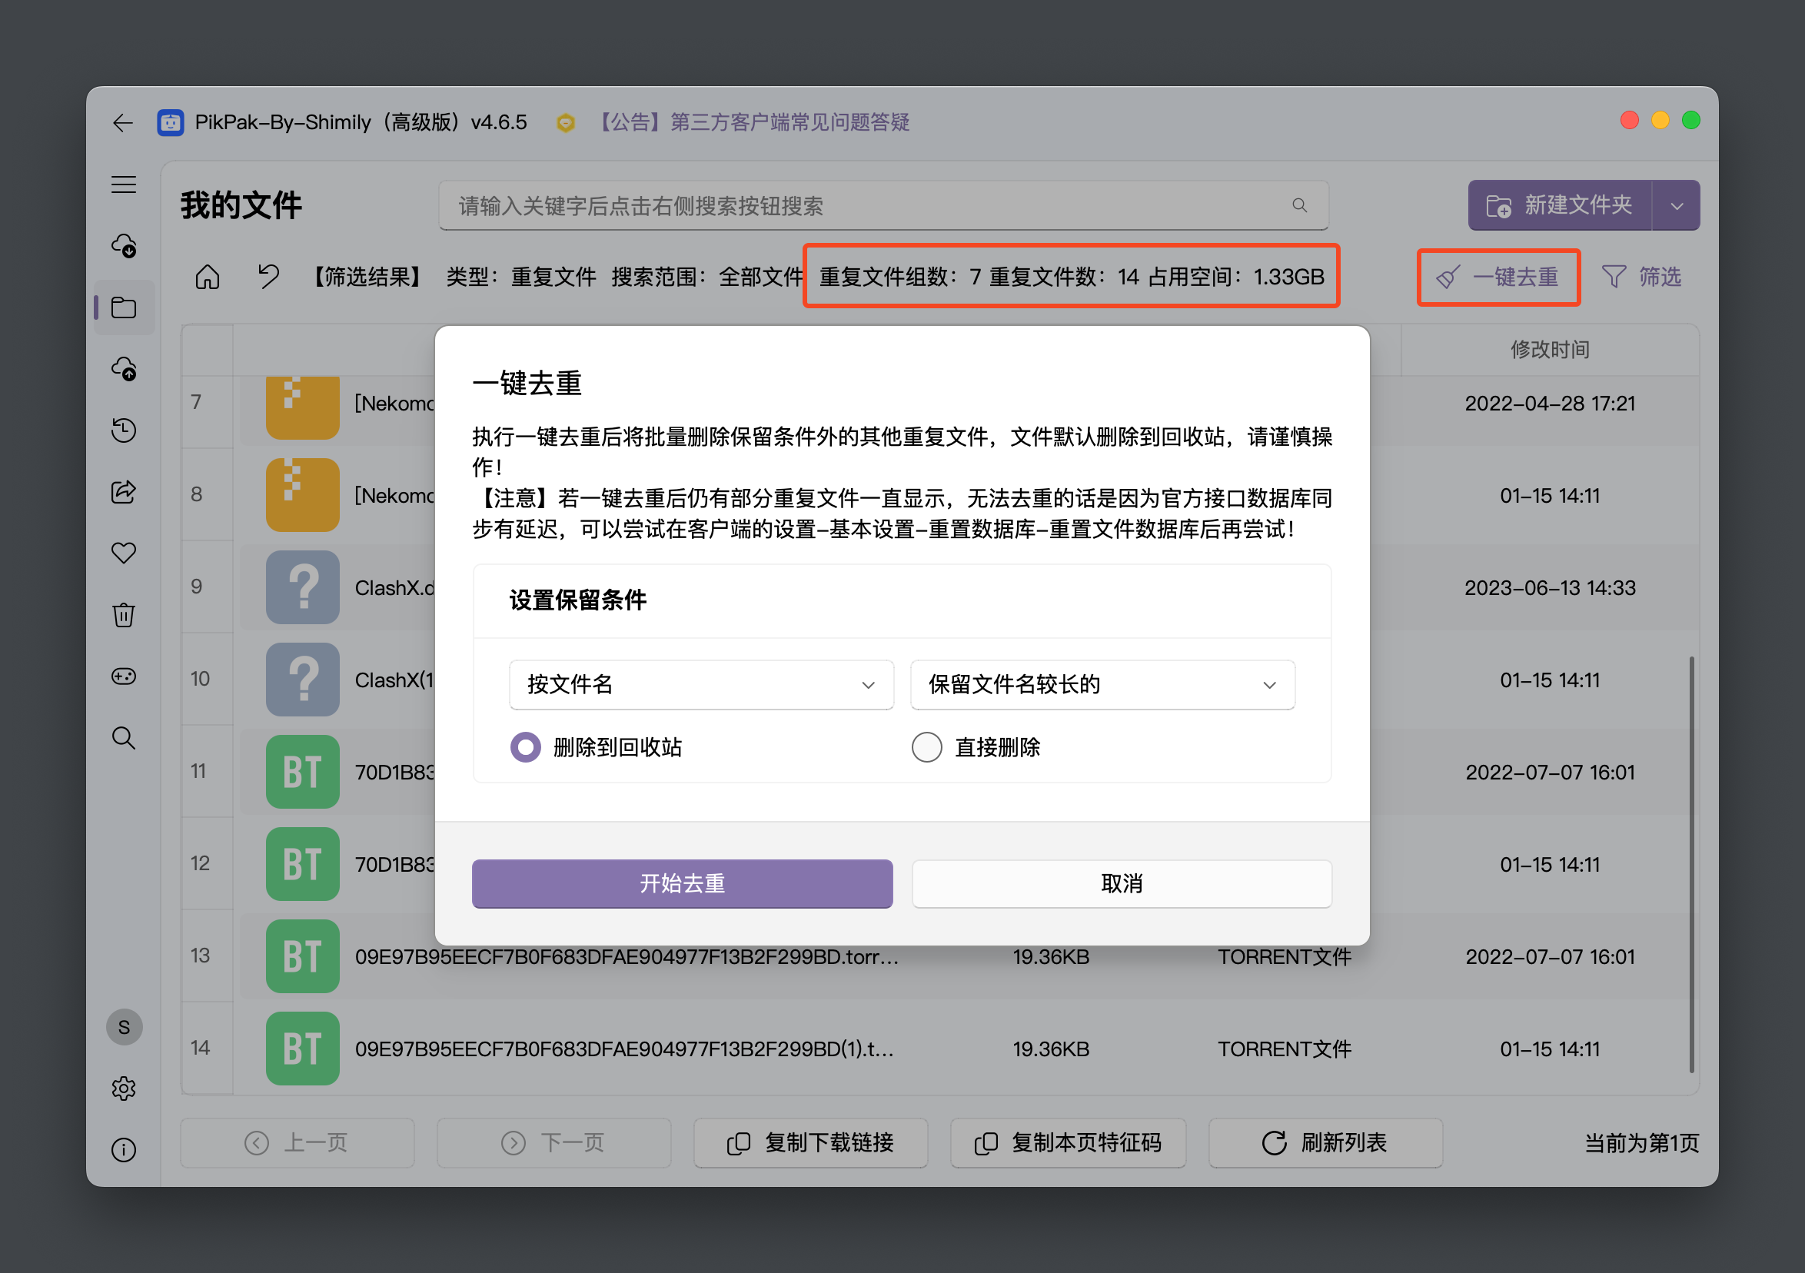Image resolution: width=1805 pixels, height=1273 pixels.
Task: Expand the 新建文件夹 button chevron
Action: [x=1677, y=205]
